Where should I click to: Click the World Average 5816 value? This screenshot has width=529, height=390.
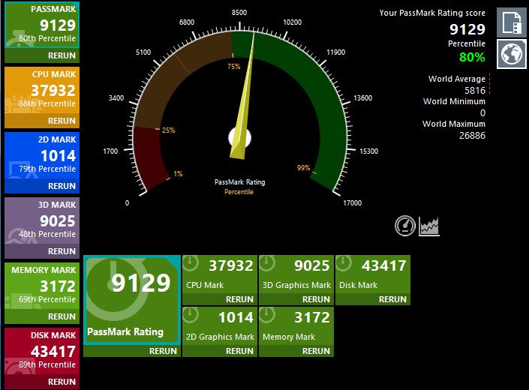tap(475, 90)
